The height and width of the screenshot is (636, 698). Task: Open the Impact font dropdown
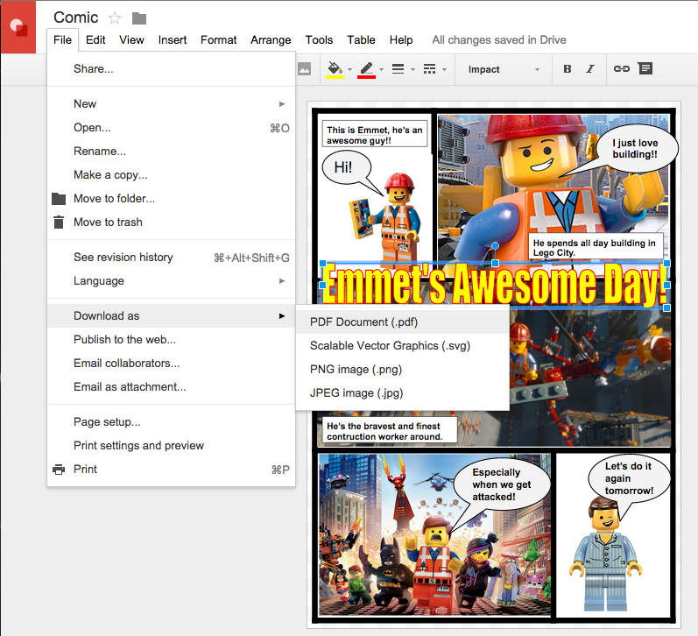point(504,69)
